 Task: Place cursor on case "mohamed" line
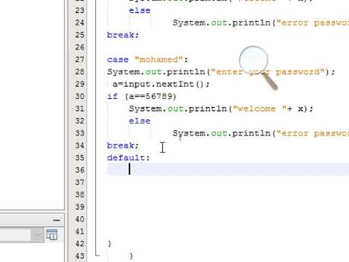point(148,60)
